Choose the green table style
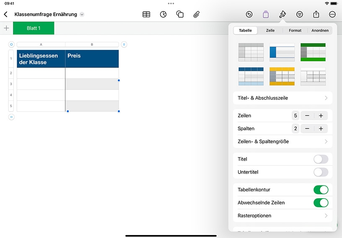342x238 pixels. 313,52
